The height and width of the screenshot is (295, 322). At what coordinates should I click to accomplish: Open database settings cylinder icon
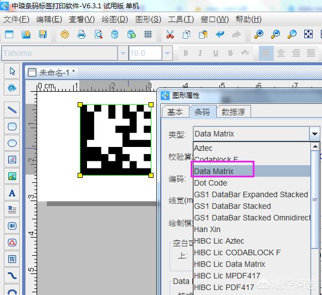(x=115, y=34)
